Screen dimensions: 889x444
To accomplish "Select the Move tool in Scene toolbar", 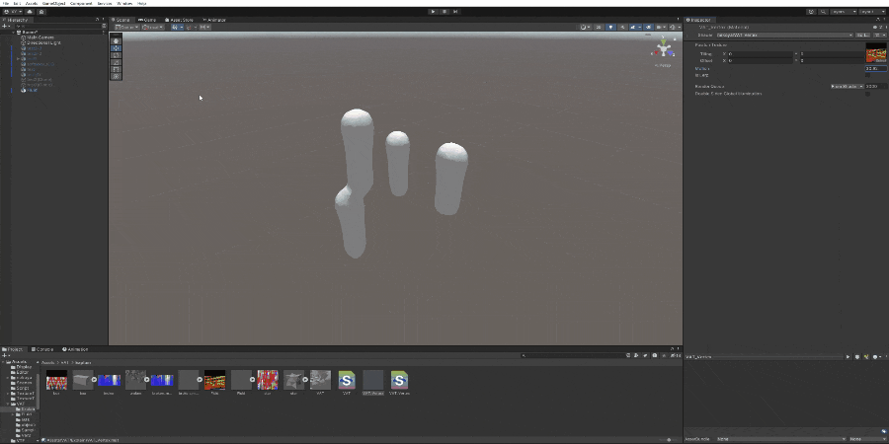I will point(116,48).
